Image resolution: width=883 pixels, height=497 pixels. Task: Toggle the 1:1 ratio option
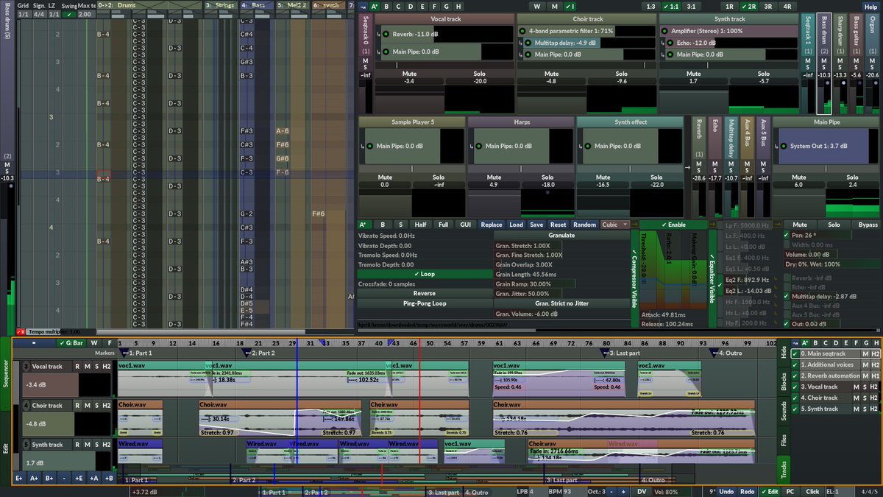point(670,6)
